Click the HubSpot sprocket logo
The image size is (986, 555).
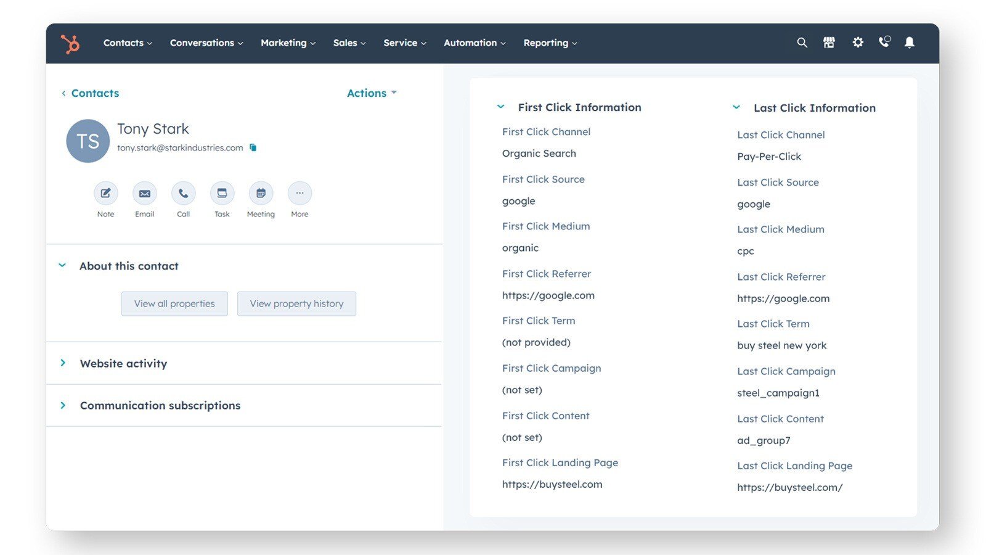coord(70,43)
